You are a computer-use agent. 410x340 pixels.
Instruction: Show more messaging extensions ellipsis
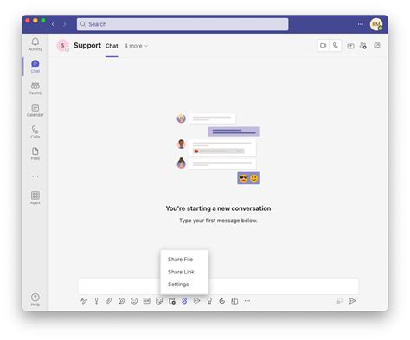tap(247, 301)
